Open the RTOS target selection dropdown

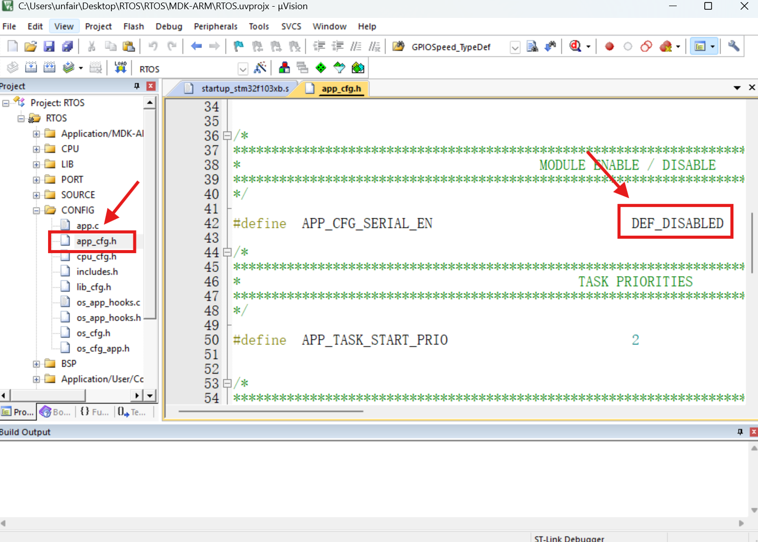point(243,69)
